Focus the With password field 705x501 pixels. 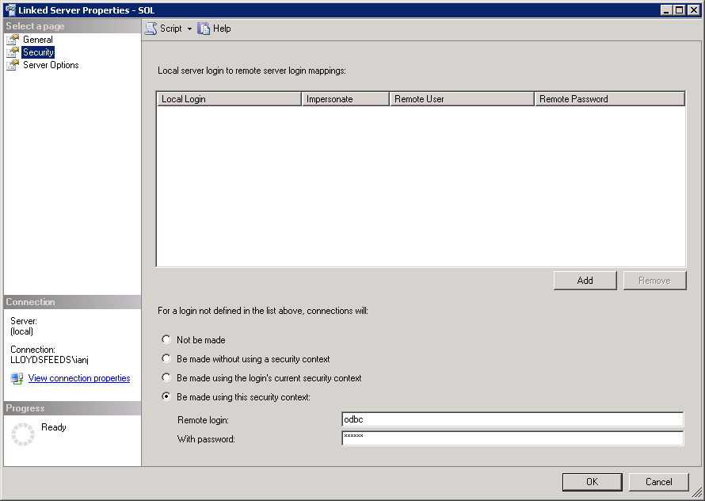[x=512, y=438]
